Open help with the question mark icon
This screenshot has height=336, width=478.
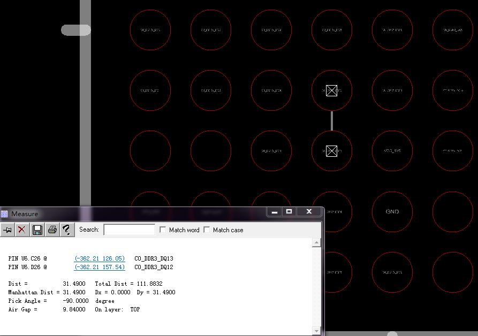67,230
